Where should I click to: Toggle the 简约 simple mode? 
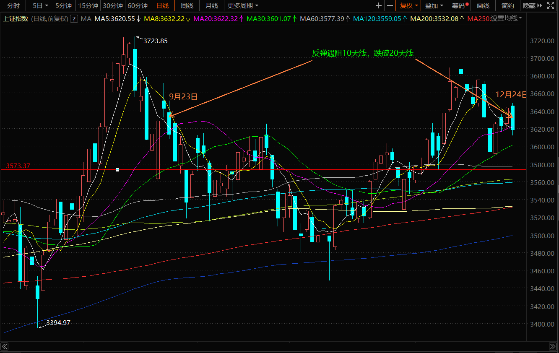pos(507,5)
